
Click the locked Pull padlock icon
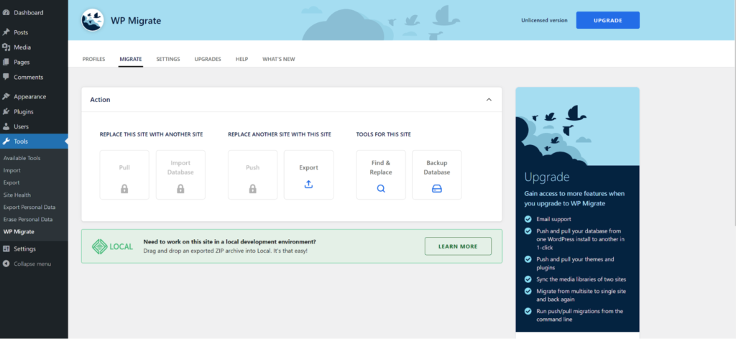(x=124, y=189)
